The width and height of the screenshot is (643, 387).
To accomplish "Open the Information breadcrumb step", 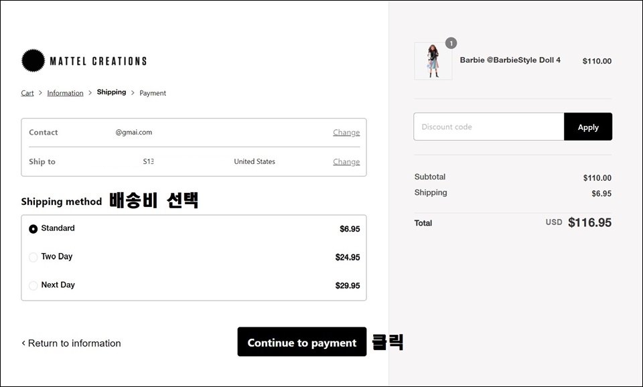I will point(65,93).
